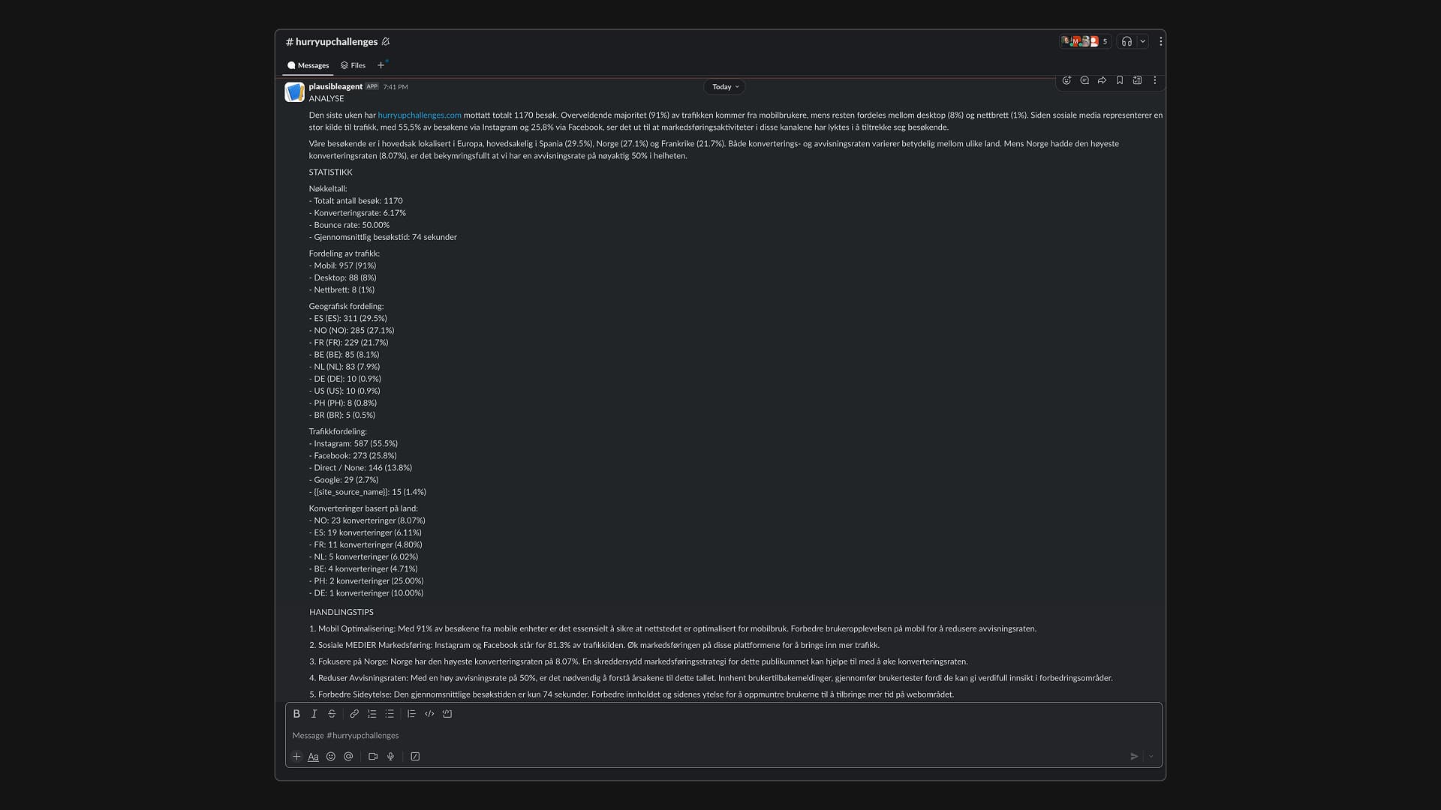This screenshot has height=810, width=1441.
Task: Open the send options arrow beside the send button
Action: coord(1151,757)
